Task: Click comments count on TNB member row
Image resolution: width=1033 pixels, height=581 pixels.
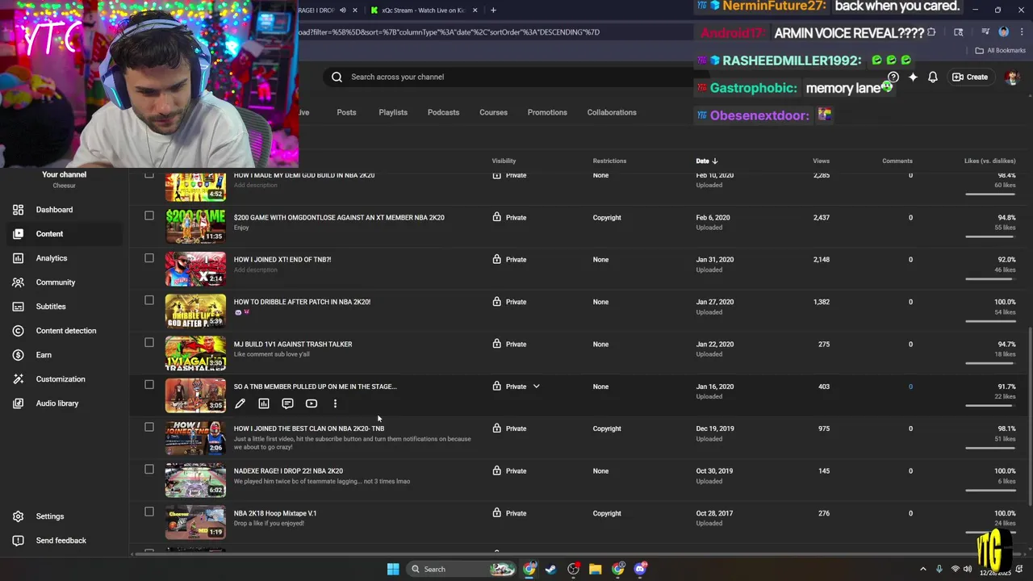Action: [910, 387]
